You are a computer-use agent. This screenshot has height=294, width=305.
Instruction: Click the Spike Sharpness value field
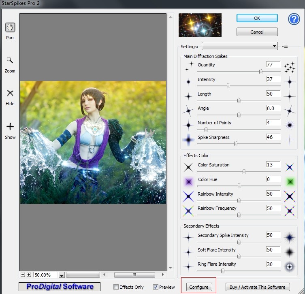(x=273, y=137)
